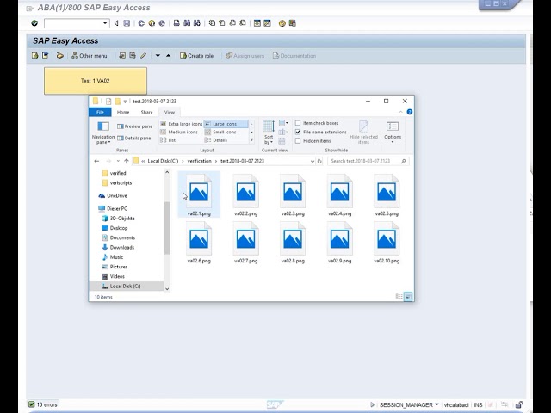The width and height of the screenshot is (551, 413).
Task: Click the SAP Customize Local Layout icon
Action: 293,23
